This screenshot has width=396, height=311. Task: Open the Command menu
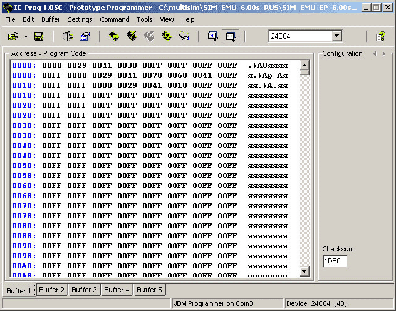coord(114,19)
